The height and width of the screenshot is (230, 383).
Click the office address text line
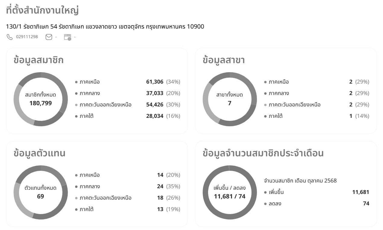point(105,26)
